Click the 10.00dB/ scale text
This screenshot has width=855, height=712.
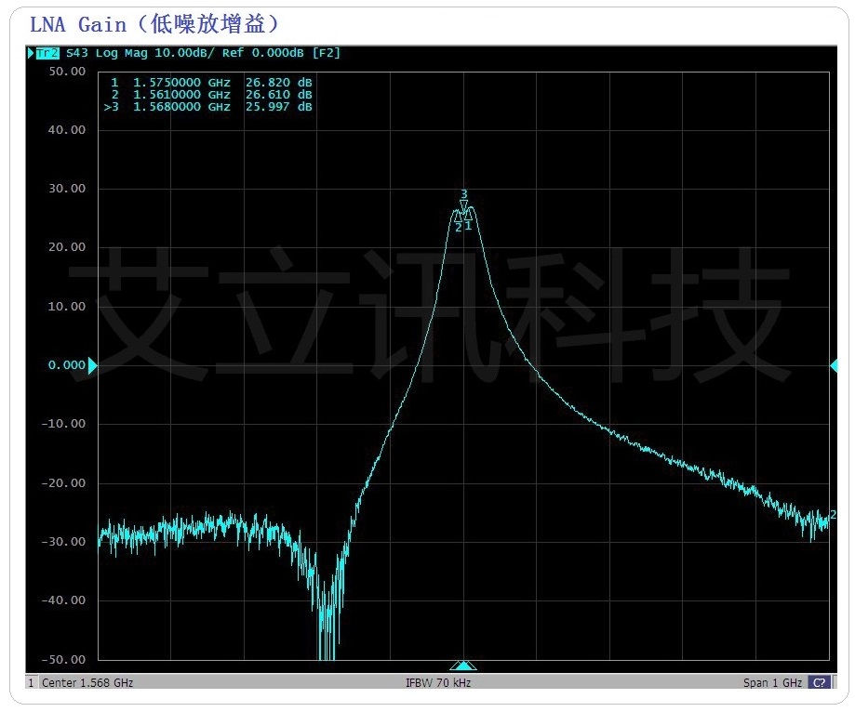coord(184,53)
